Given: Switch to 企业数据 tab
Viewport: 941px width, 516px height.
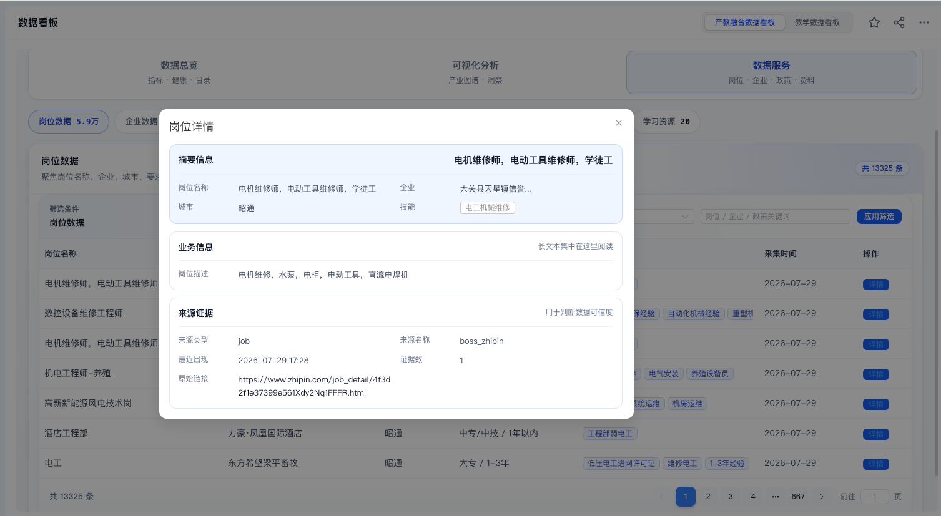Looking at the screenshot, I should (141, 122).
